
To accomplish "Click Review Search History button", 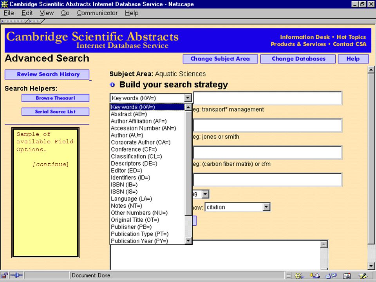I will (x=47, y=74).
